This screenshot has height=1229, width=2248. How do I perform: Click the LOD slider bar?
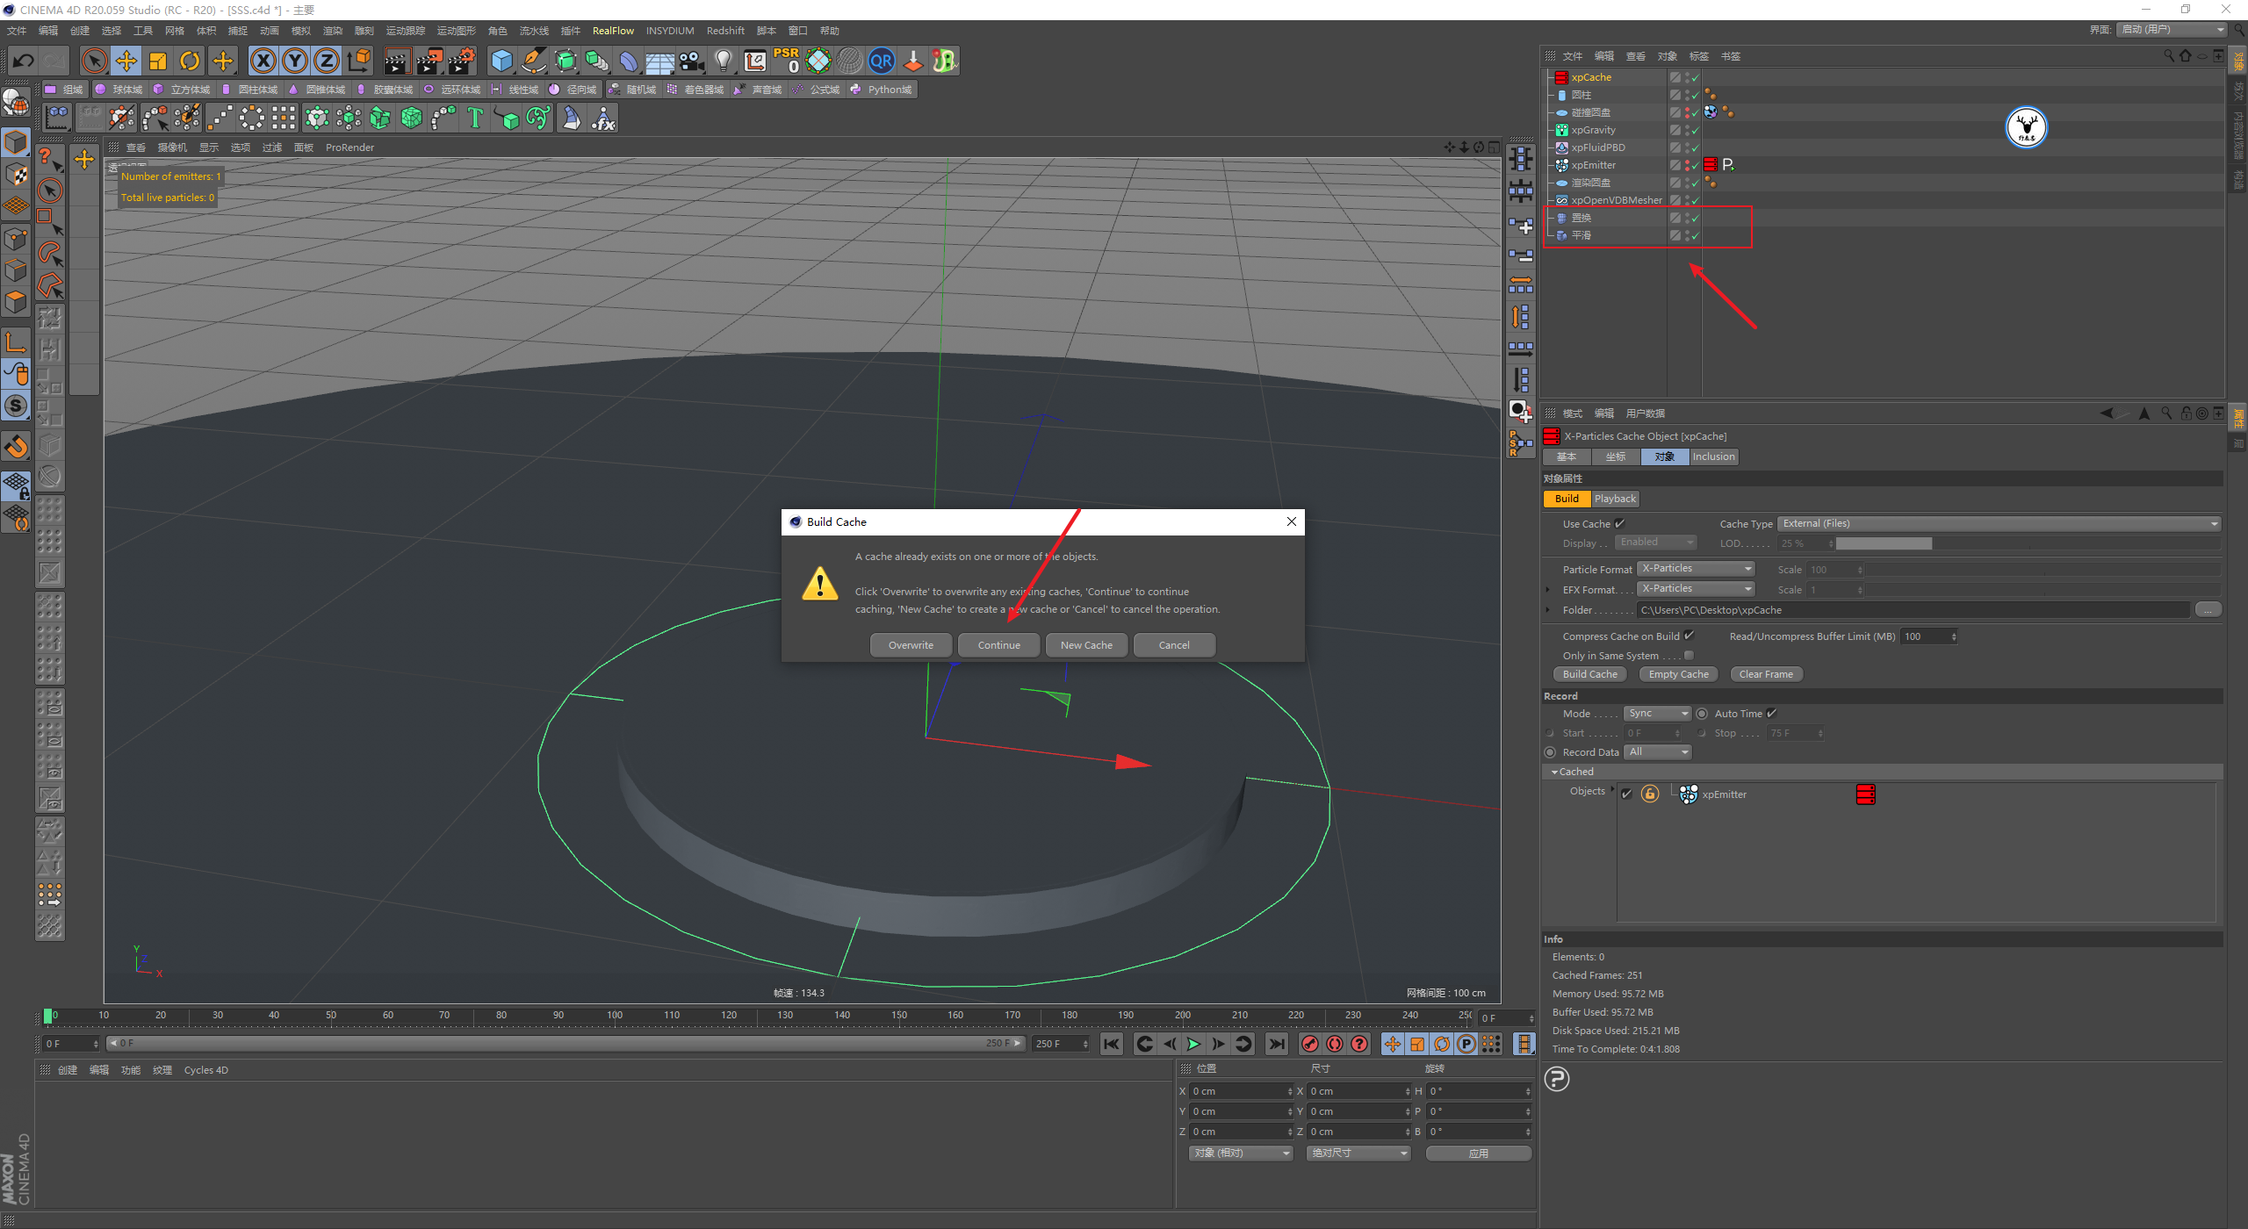point(2027,543)
